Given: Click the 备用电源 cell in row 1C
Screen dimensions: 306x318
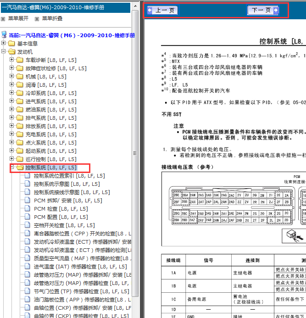Looking at the screenshot, I should click(208, 299).
